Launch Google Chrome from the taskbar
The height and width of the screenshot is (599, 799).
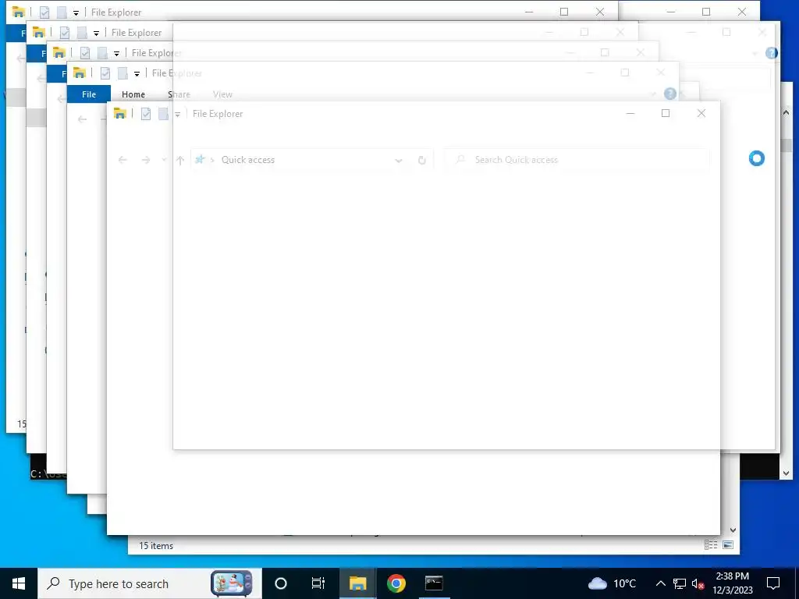(396, 583)
